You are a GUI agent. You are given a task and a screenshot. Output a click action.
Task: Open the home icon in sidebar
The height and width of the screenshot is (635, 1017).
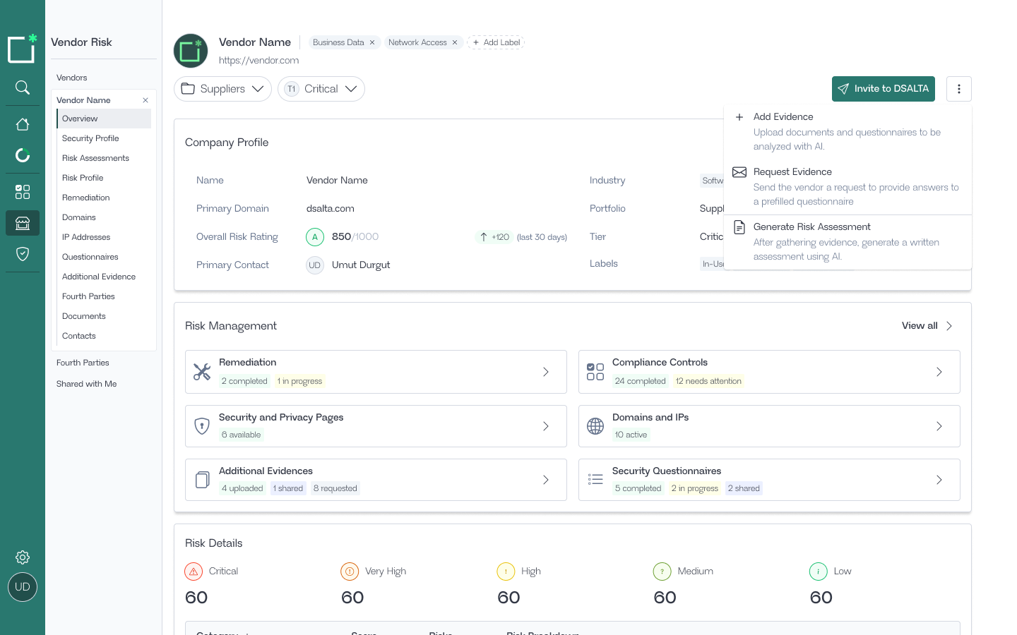23,124
